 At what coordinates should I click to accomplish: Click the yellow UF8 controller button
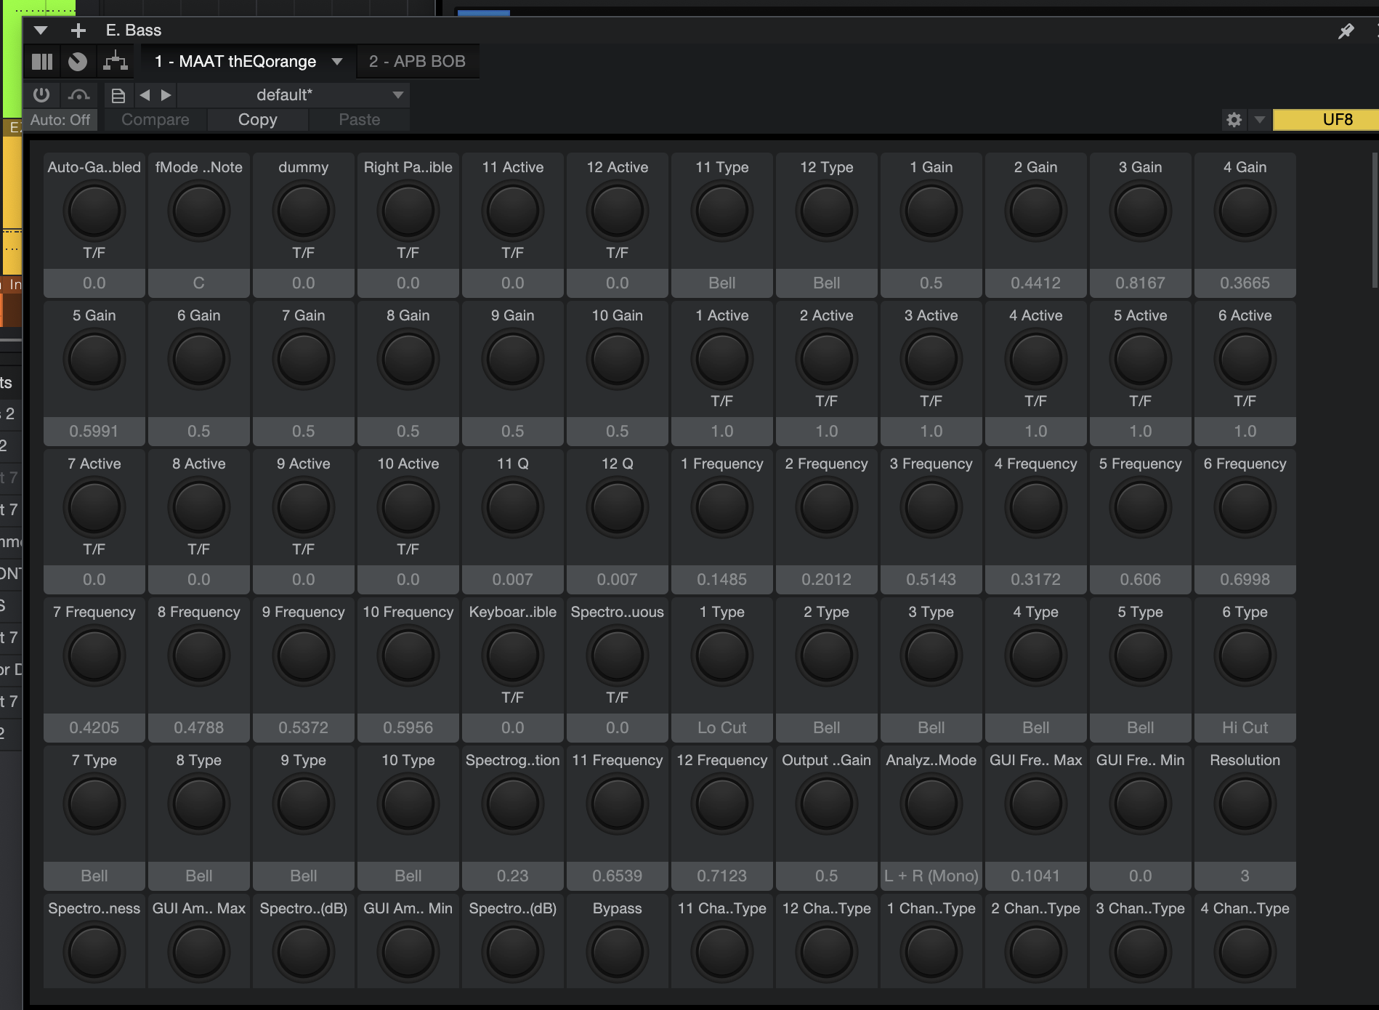(x=1326, y=120)
